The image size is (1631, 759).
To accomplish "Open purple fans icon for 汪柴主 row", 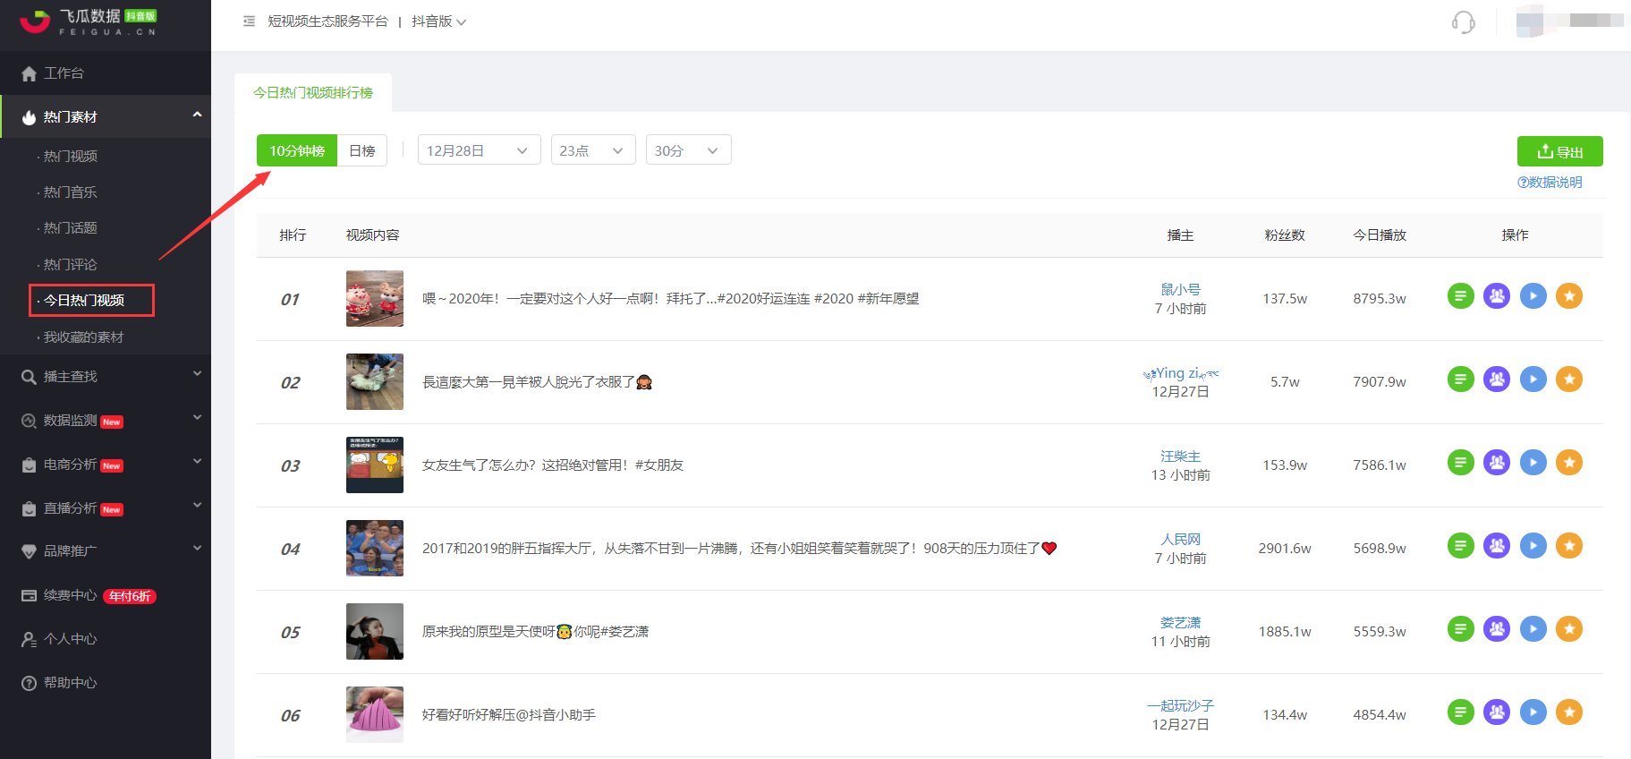I will [x=1497, y=462].
